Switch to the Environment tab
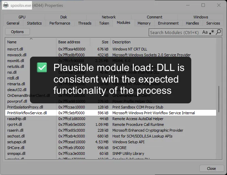The width and height of the screenshot is (227, 175). point(168,23)
